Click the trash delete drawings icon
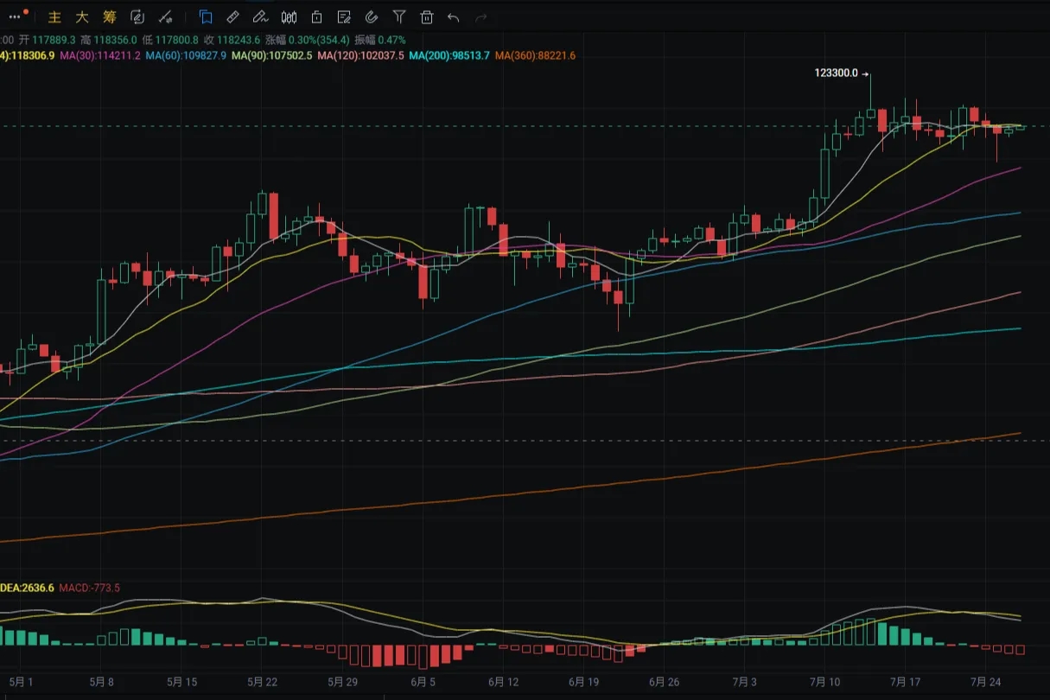1050x700 pixels. pos(426,16)
